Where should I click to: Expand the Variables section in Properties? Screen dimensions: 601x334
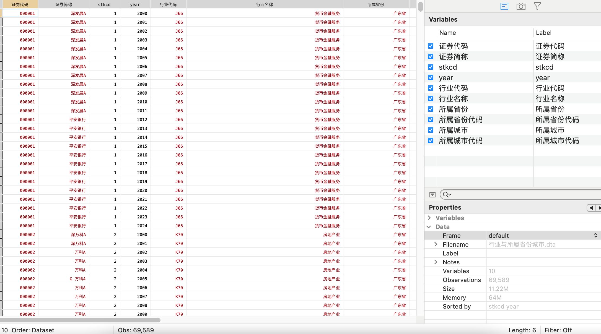click(x=429, y=218)
